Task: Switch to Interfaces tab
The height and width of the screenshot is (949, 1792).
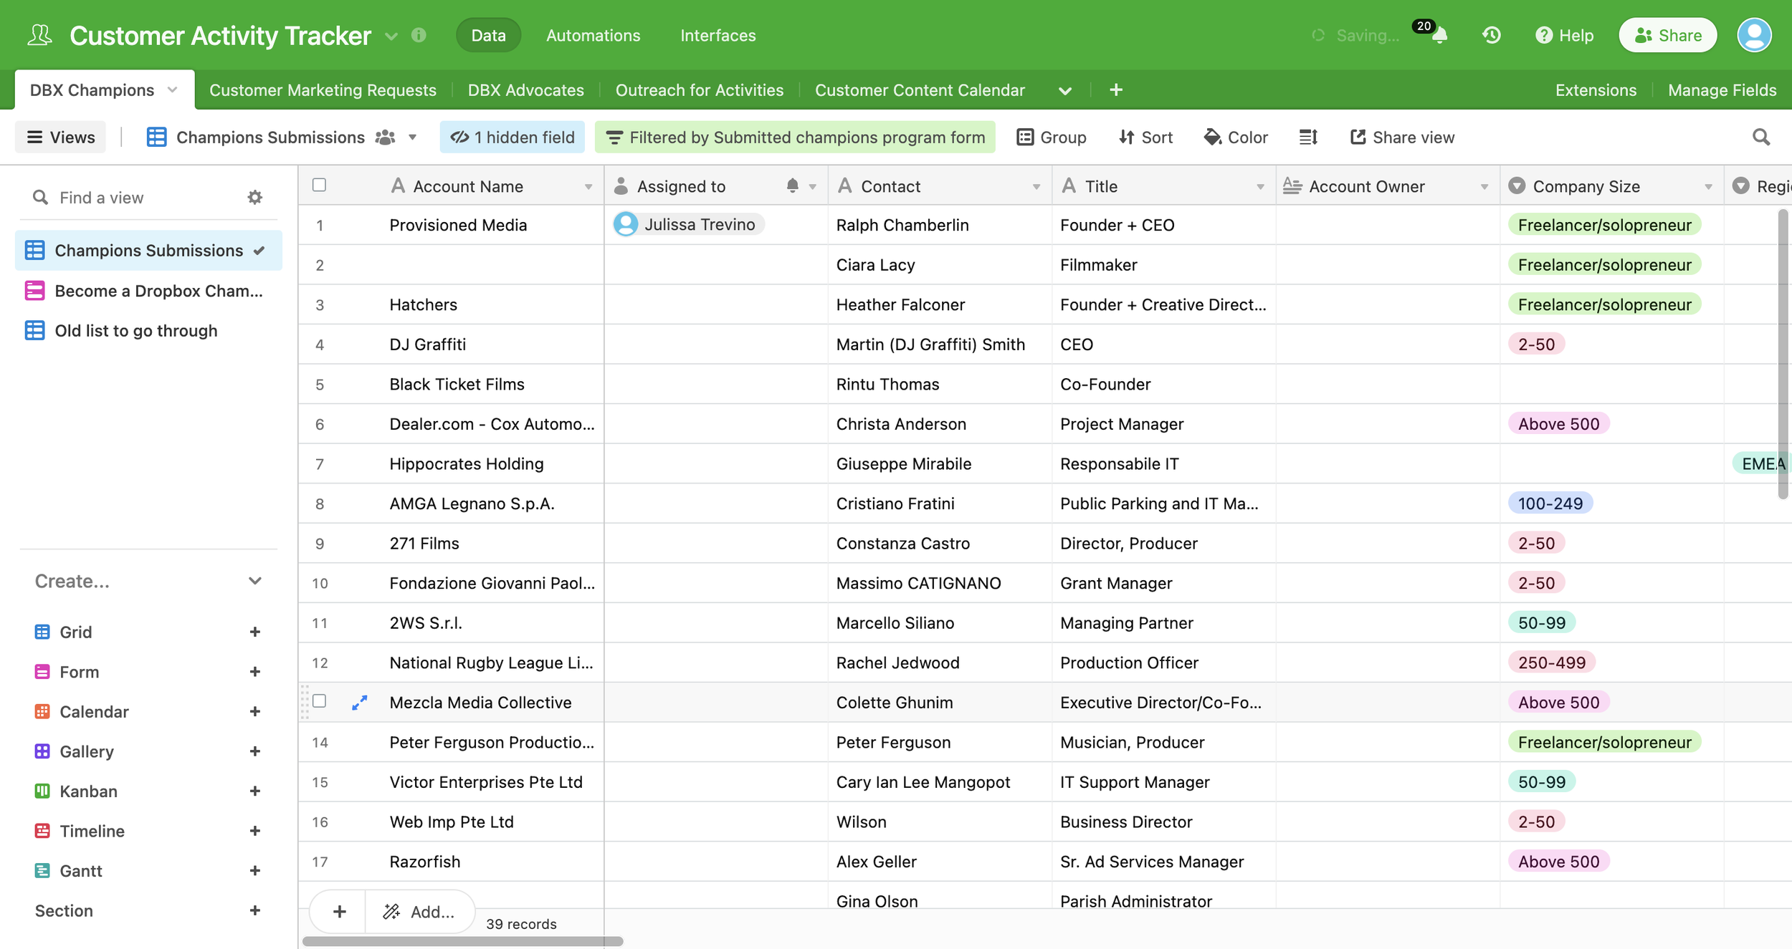Action: point(718,35)
